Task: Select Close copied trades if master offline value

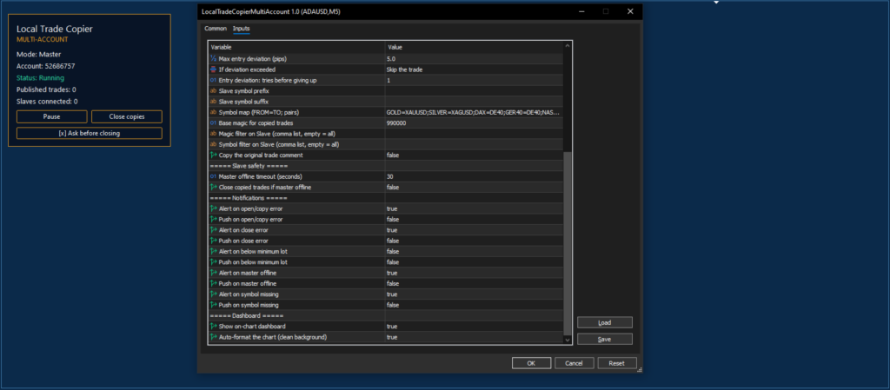Action: (393, 187)
